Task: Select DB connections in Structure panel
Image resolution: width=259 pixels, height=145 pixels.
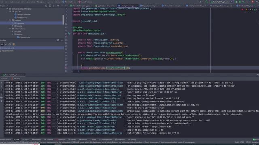Action: (x=7, y=51)
